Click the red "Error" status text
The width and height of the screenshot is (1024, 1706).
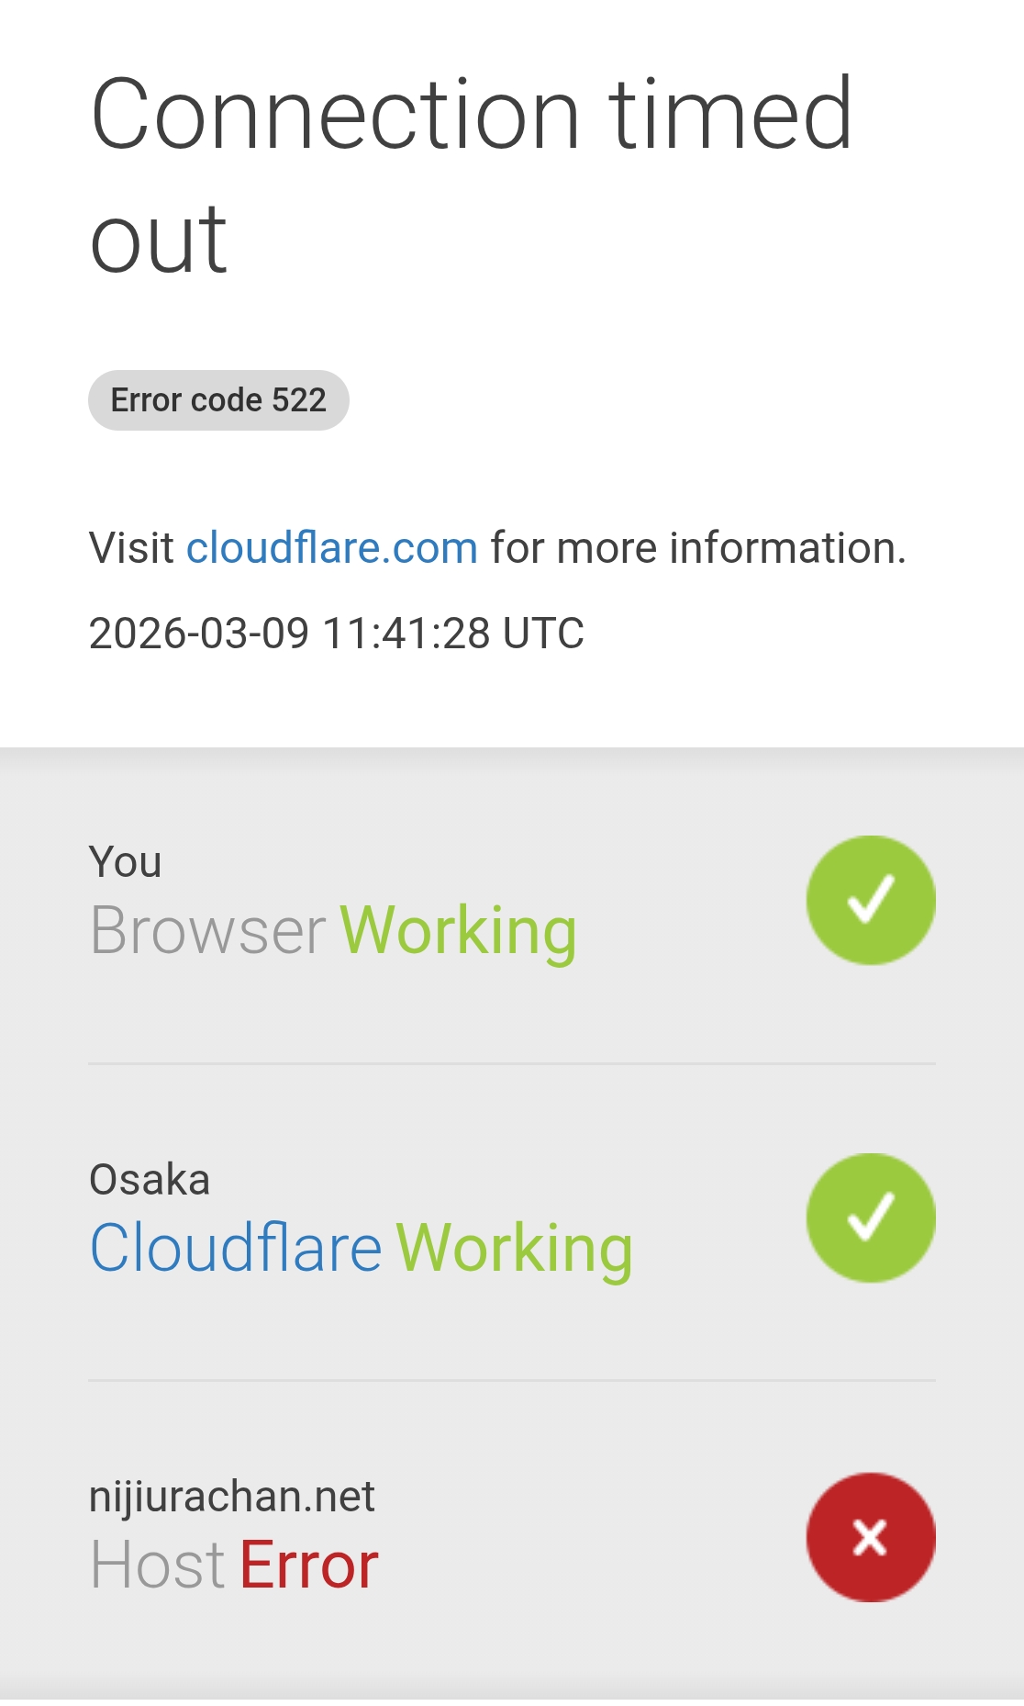tap(309, 1566)
